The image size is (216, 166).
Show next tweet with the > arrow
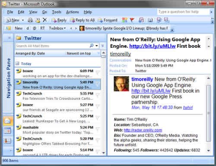pos(76,28)
